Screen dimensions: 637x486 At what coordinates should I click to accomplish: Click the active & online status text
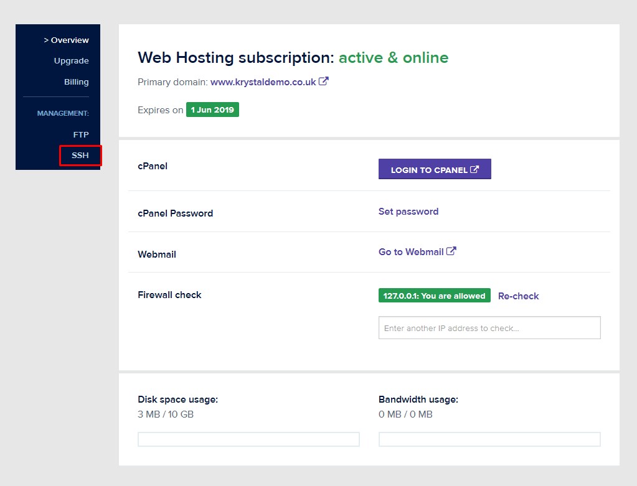point(394,58)
